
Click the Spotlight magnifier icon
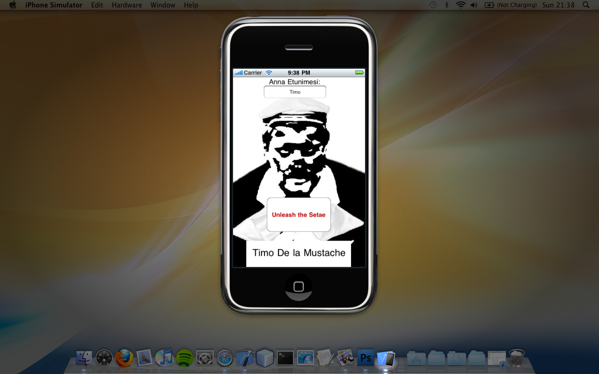586,5
